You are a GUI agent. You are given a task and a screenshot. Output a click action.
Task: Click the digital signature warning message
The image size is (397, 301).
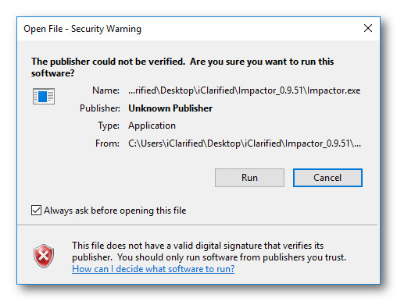pyautogui.click(x=209, y=251)
